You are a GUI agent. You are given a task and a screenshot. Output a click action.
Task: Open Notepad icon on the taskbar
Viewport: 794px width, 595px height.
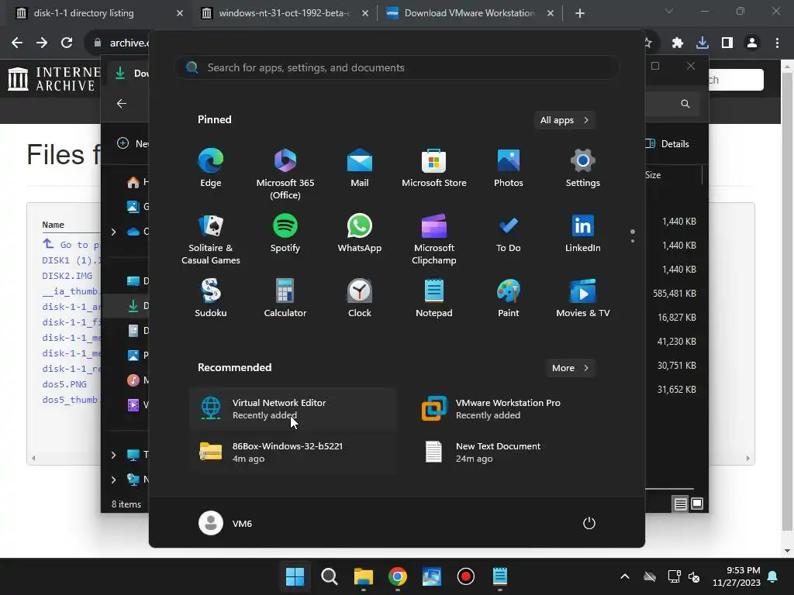tap(500, 576)
